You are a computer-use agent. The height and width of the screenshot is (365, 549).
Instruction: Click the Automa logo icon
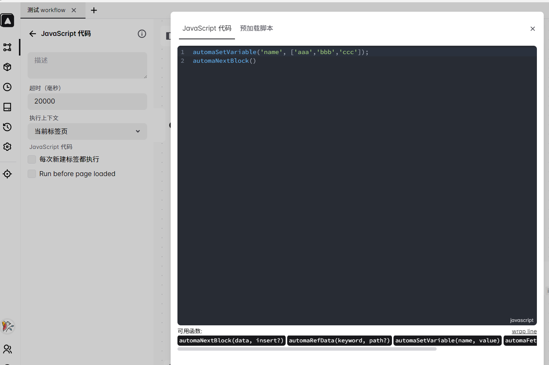(7, 20)
